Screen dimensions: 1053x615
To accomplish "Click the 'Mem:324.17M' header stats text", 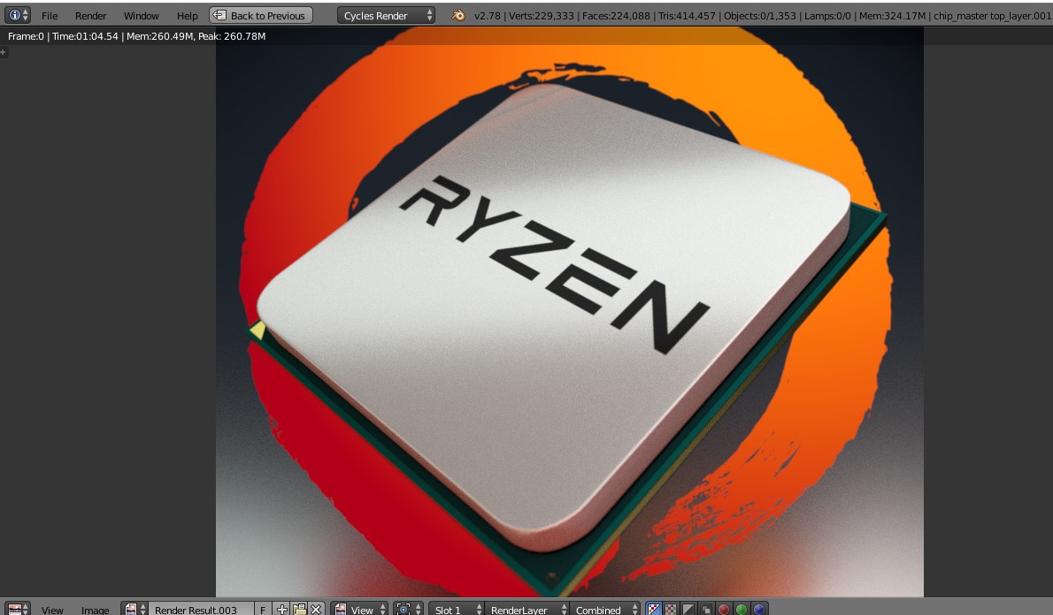I will click(892, 15).
